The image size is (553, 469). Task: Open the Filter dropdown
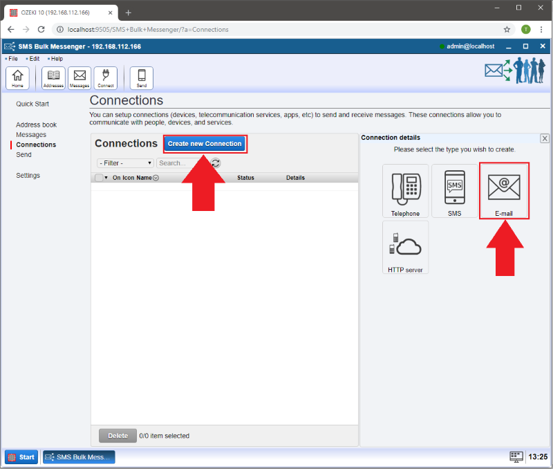coord(125,163)
